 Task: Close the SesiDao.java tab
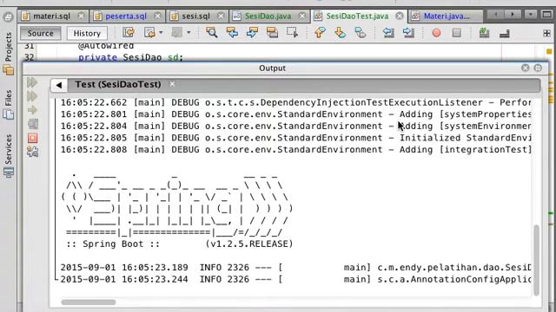pos(302,16)
